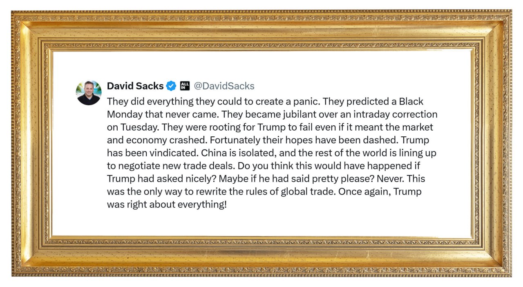Click the blue verified checkmark badge
The height and width of the screenshot is (287, 523).
(x=171, y=86)
